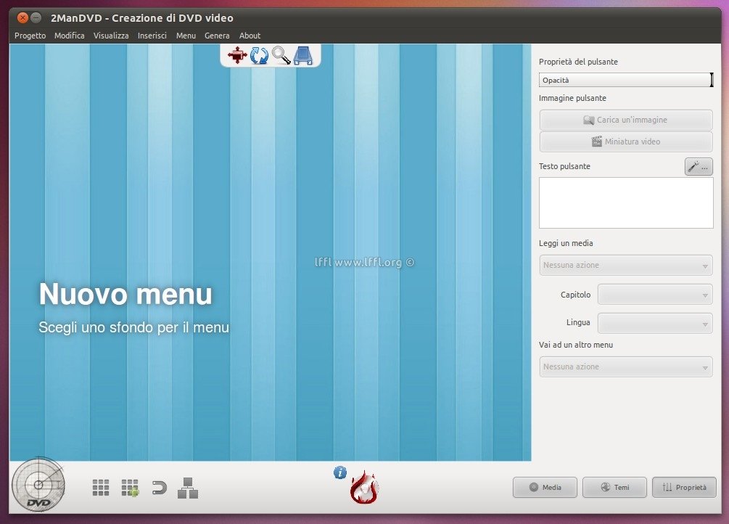Click the magic wand text button
Image resolution: width=729 pixels, height=524 pixels.
(699, 167)
